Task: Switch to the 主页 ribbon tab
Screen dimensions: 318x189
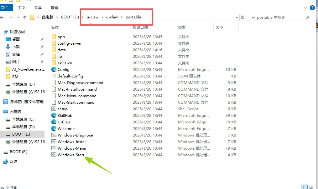Action: click(x=21, y=8)
